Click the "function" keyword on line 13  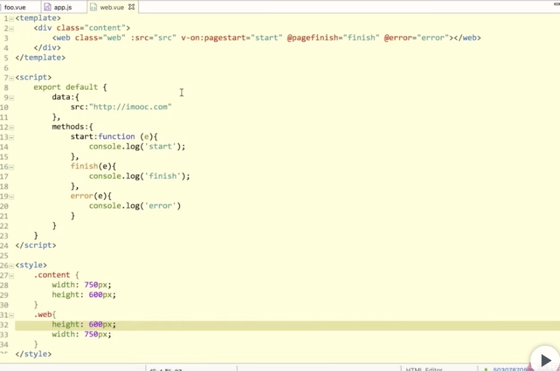[x=117, y=136]
